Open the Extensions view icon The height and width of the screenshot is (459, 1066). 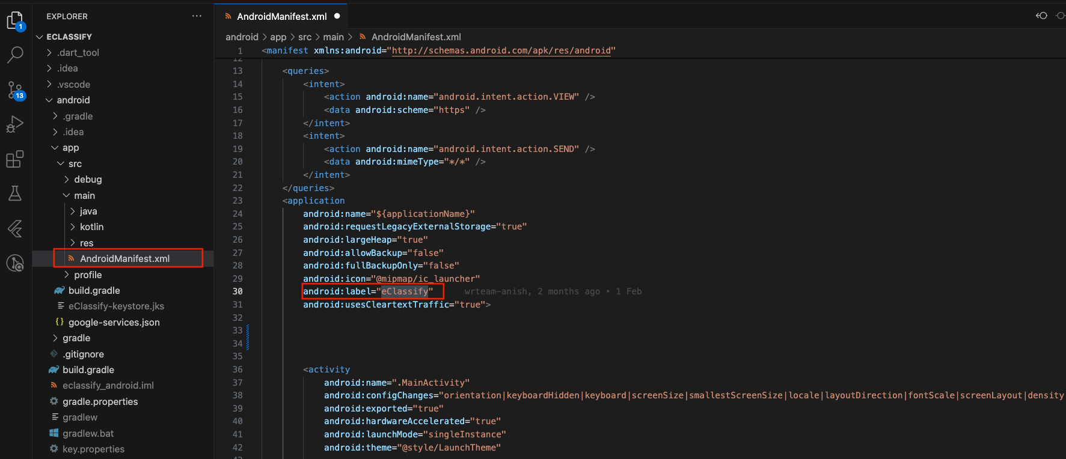pyautogui.click(x=15, y=159)
